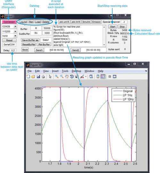Click the plot int16 button
Screen dimensions: 160x173
tap(76, 22)
